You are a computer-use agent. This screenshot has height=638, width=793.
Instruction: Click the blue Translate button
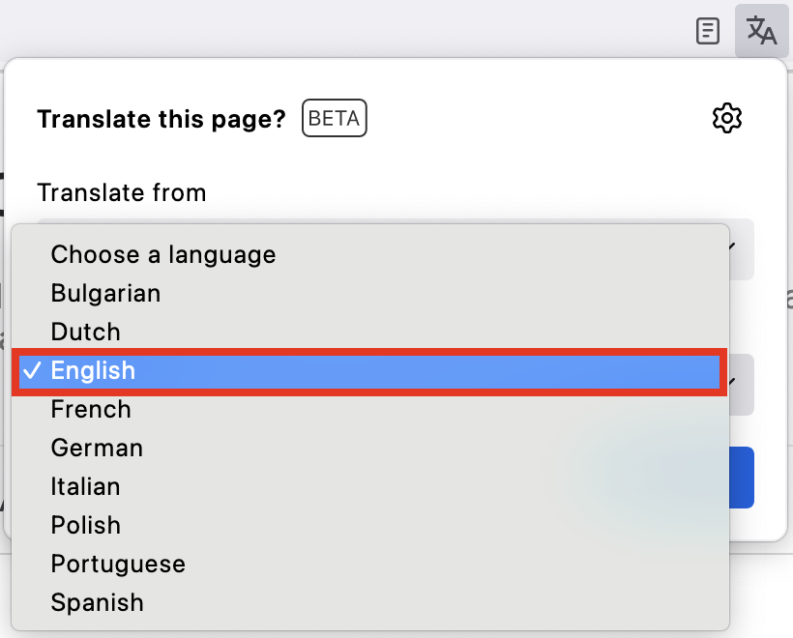pos(741,478)
